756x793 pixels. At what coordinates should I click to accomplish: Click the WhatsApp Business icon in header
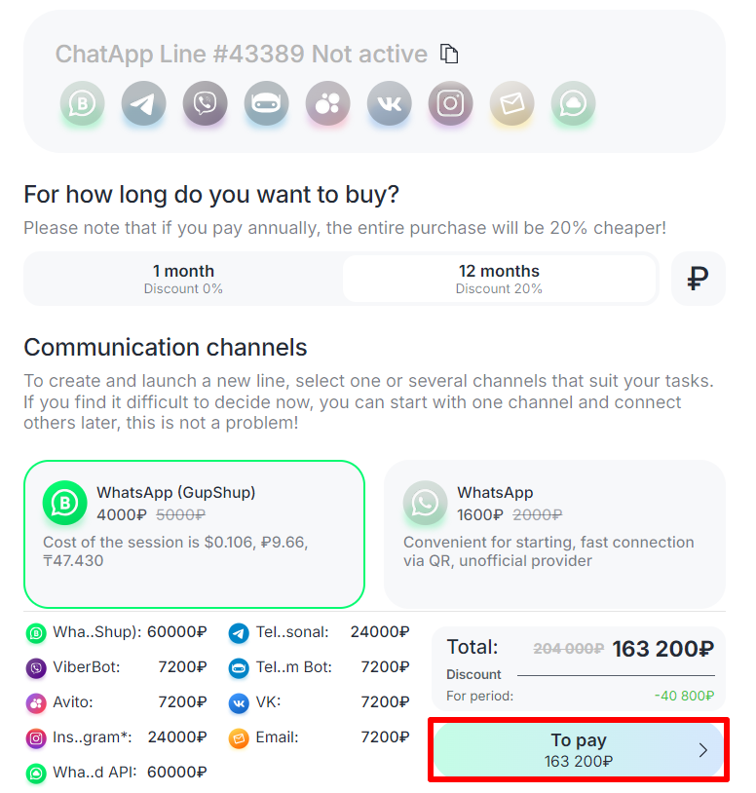click(x=83, y=104)
